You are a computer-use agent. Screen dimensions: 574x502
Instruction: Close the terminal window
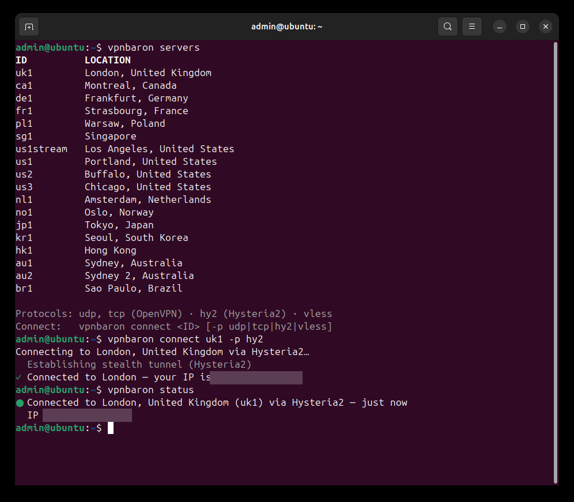point(545,27)
